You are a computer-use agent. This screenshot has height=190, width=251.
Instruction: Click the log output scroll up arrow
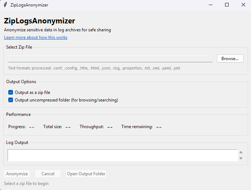tap(241, 152)
